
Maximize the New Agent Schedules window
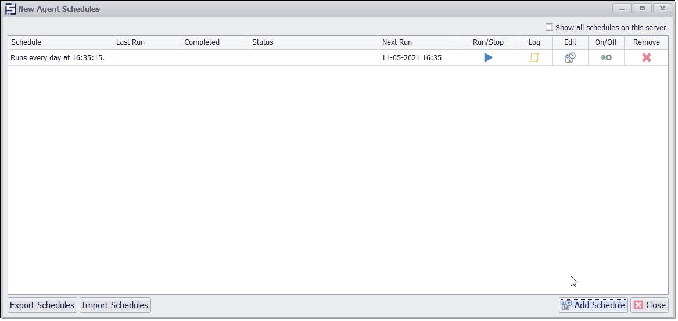(642, 9)
